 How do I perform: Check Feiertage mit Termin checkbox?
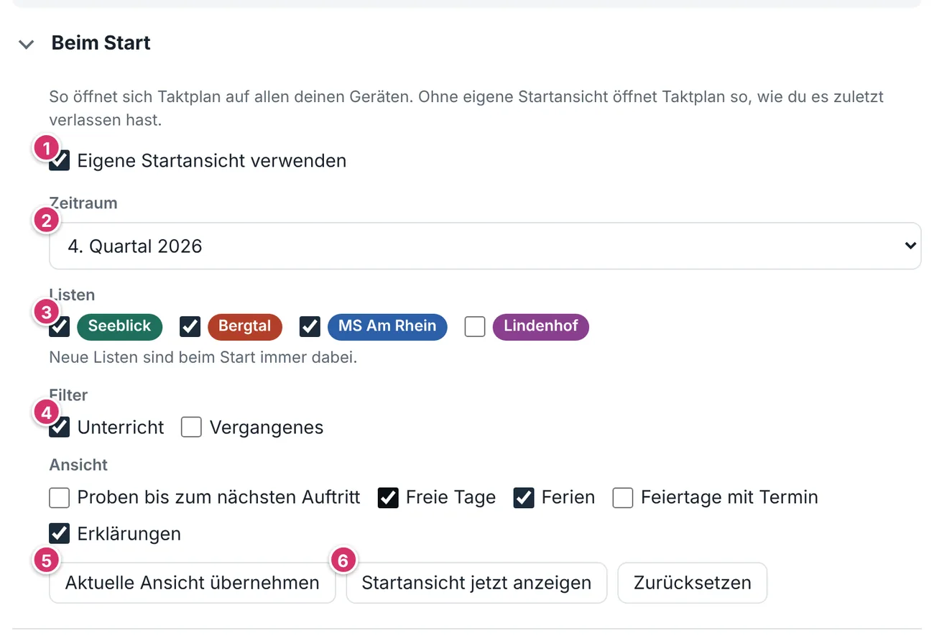coord(623,497)
